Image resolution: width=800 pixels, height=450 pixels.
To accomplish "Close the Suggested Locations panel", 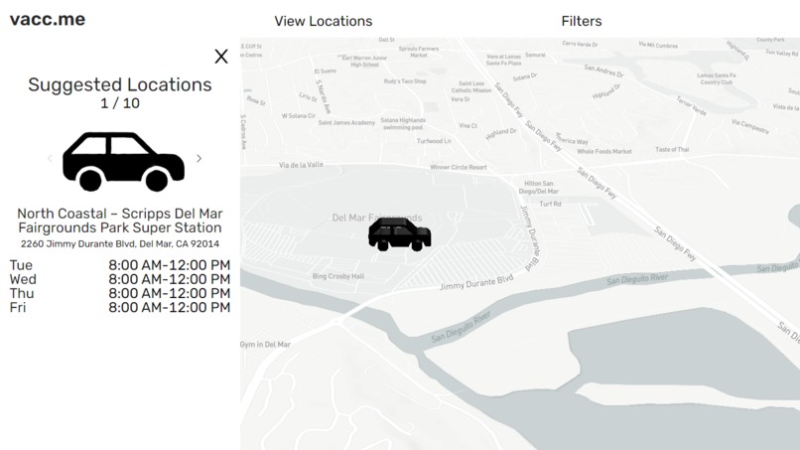I will [x=221, y=57].
